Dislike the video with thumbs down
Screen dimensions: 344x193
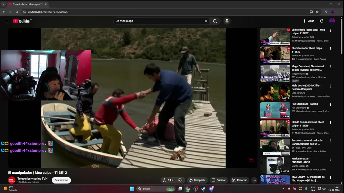[x=180, y=180]
